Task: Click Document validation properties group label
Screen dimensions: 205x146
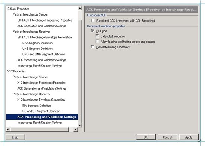Action: click(106, 26)
